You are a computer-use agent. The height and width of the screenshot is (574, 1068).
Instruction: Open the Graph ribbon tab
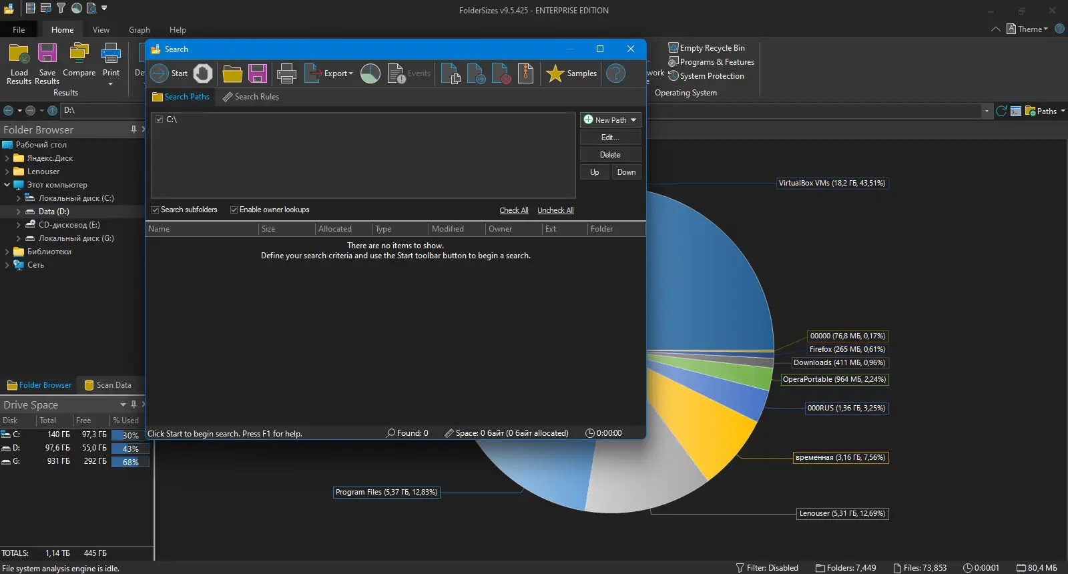139,30
